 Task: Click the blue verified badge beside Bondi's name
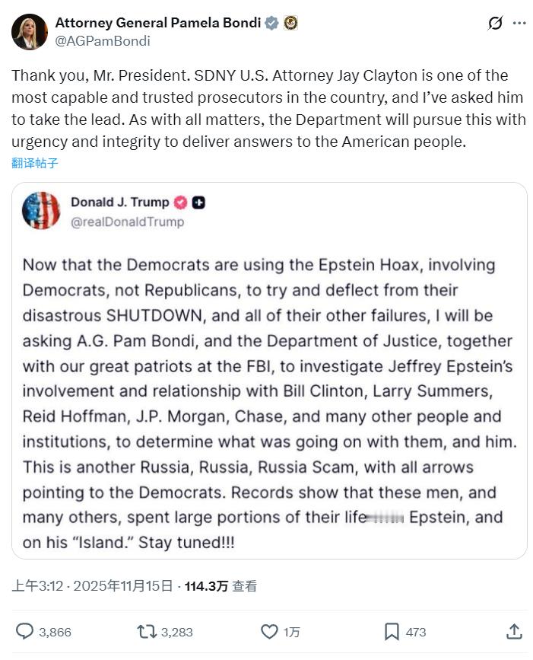[x=271, y=24]
